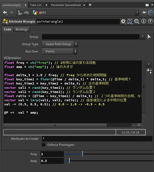This screenshot has width=154, height=172.
Task: Add a new pane tab with plus
Action: coord(90,5)
